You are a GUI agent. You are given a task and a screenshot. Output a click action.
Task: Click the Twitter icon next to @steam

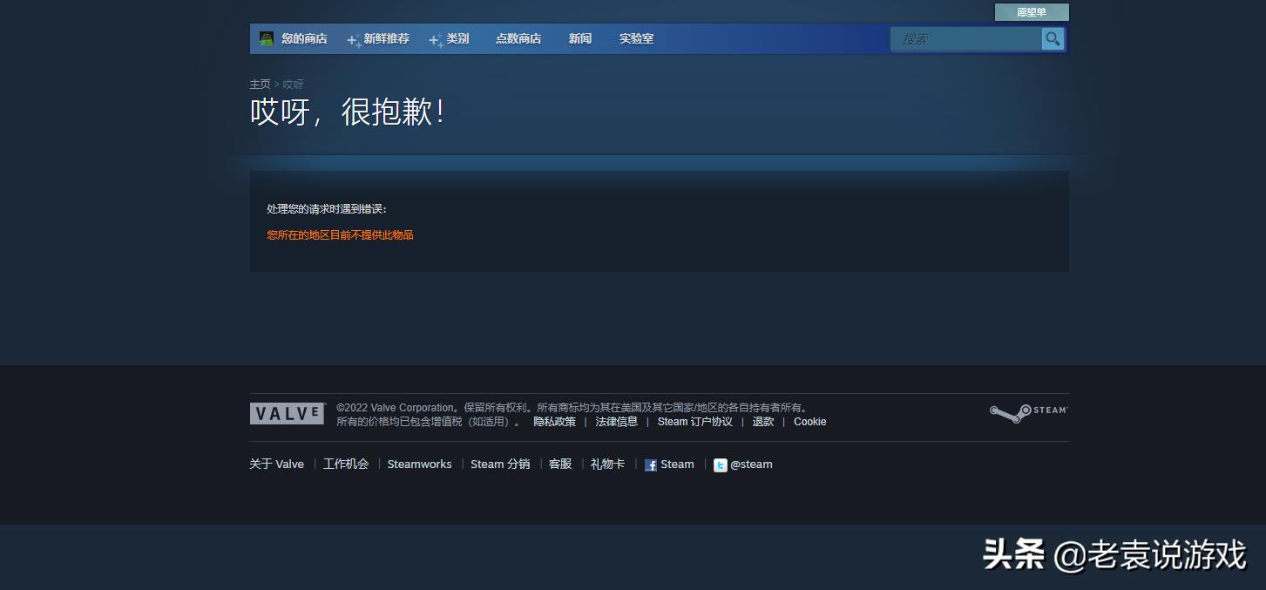point(720,465)
